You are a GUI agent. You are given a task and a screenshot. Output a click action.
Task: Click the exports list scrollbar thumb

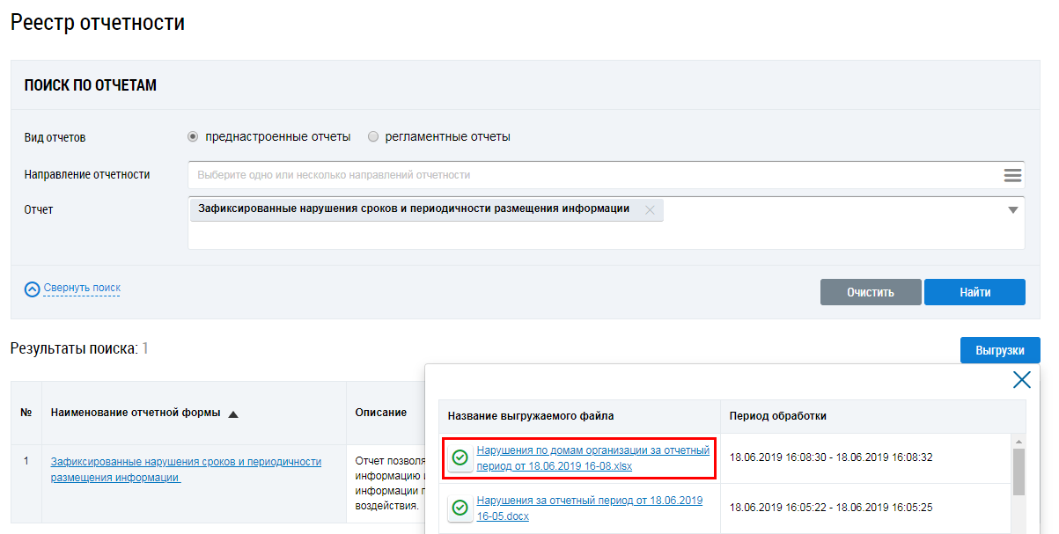(1019, 472)
